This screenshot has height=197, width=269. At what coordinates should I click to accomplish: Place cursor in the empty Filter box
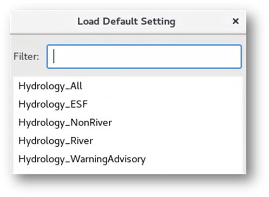144,56
